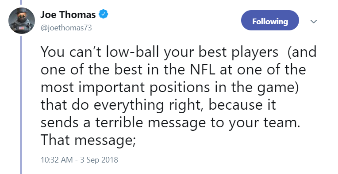Click the thread connector line below avatar
The height and width of the screenshot is (174, 338).
(21, 105)
